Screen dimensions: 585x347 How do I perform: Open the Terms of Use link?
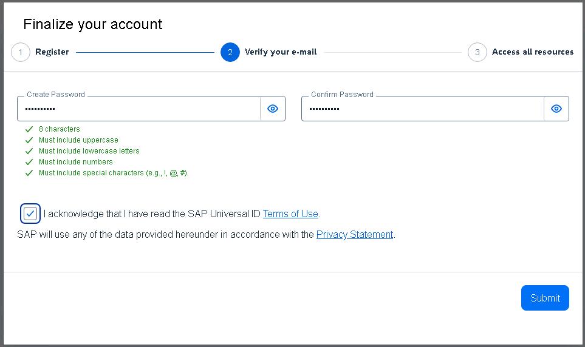tap(290, 214)
